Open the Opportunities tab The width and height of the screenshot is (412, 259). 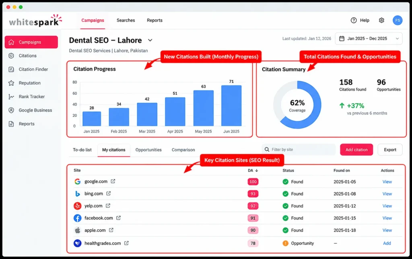[148, 150]
